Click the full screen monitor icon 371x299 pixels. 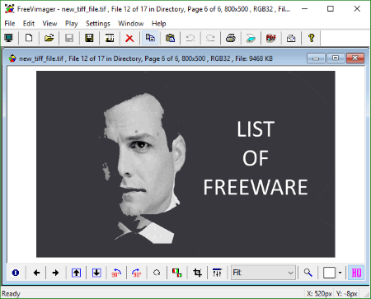tap(8, 38)
